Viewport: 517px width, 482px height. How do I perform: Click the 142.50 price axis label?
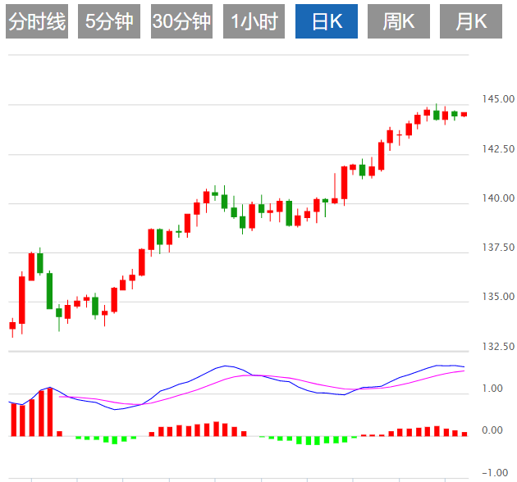pos(498,149)
